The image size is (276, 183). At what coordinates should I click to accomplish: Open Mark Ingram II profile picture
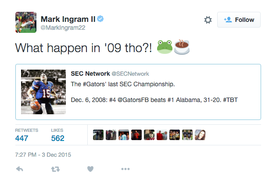point(26,22)
